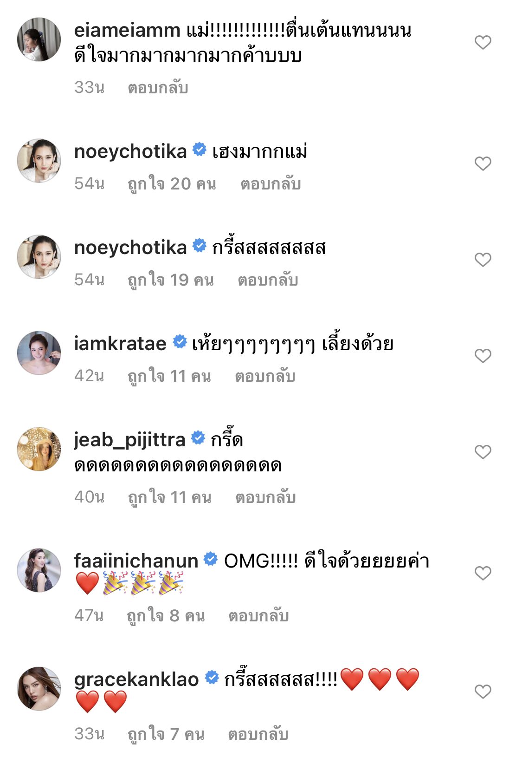View jeab_pijittra's profile photo
The height and width of the screenshot is (757, 522).
pos(39,449)
